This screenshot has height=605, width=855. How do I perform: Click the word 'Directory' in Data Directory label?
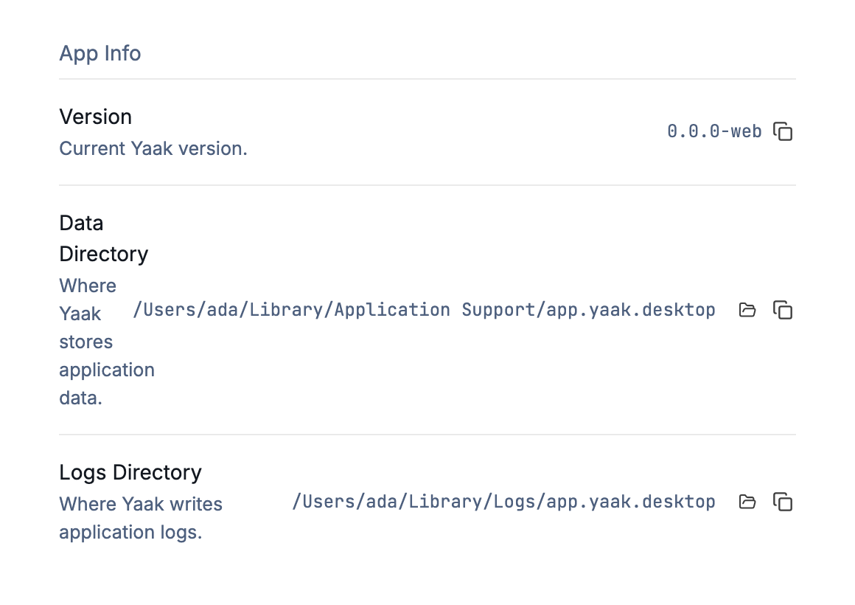tap(104, 255)
